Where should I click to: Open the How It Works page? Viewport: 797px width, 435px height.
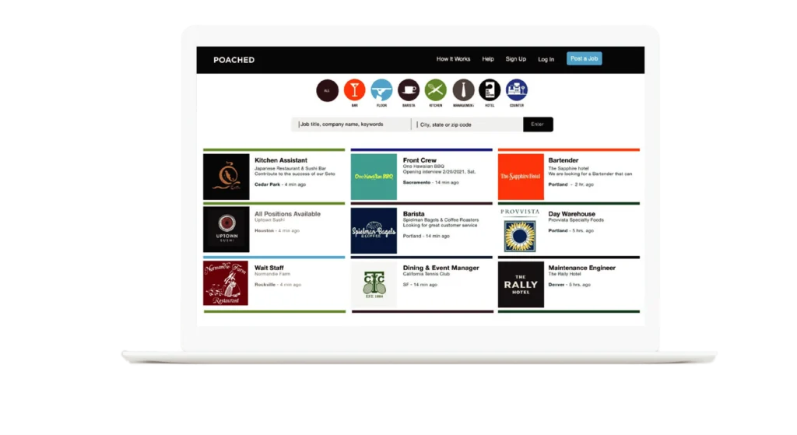tap(453, 59)
